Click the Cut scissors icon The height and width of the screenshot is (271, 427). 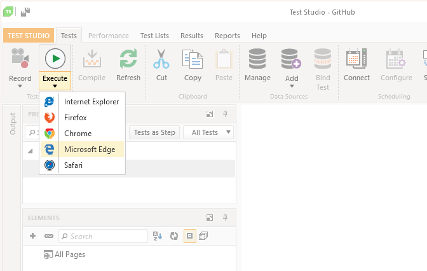click(161, 59)
